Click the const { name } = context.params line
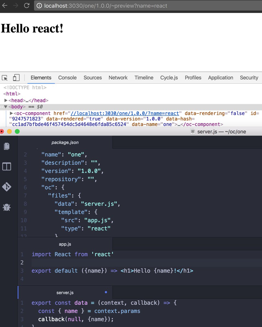 [x=89, y=311]
